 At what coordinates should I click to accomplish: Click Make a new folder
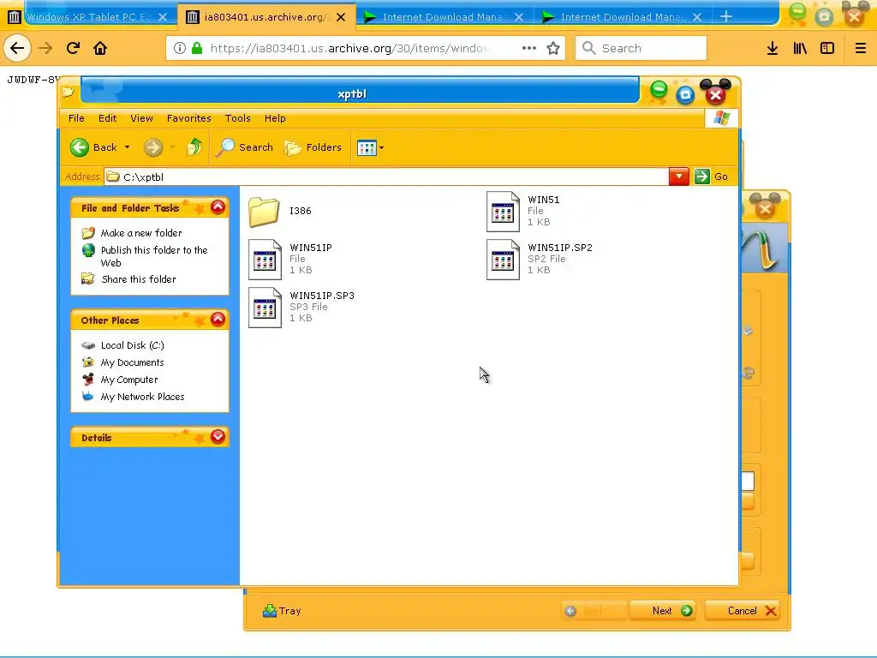point(141,233)
